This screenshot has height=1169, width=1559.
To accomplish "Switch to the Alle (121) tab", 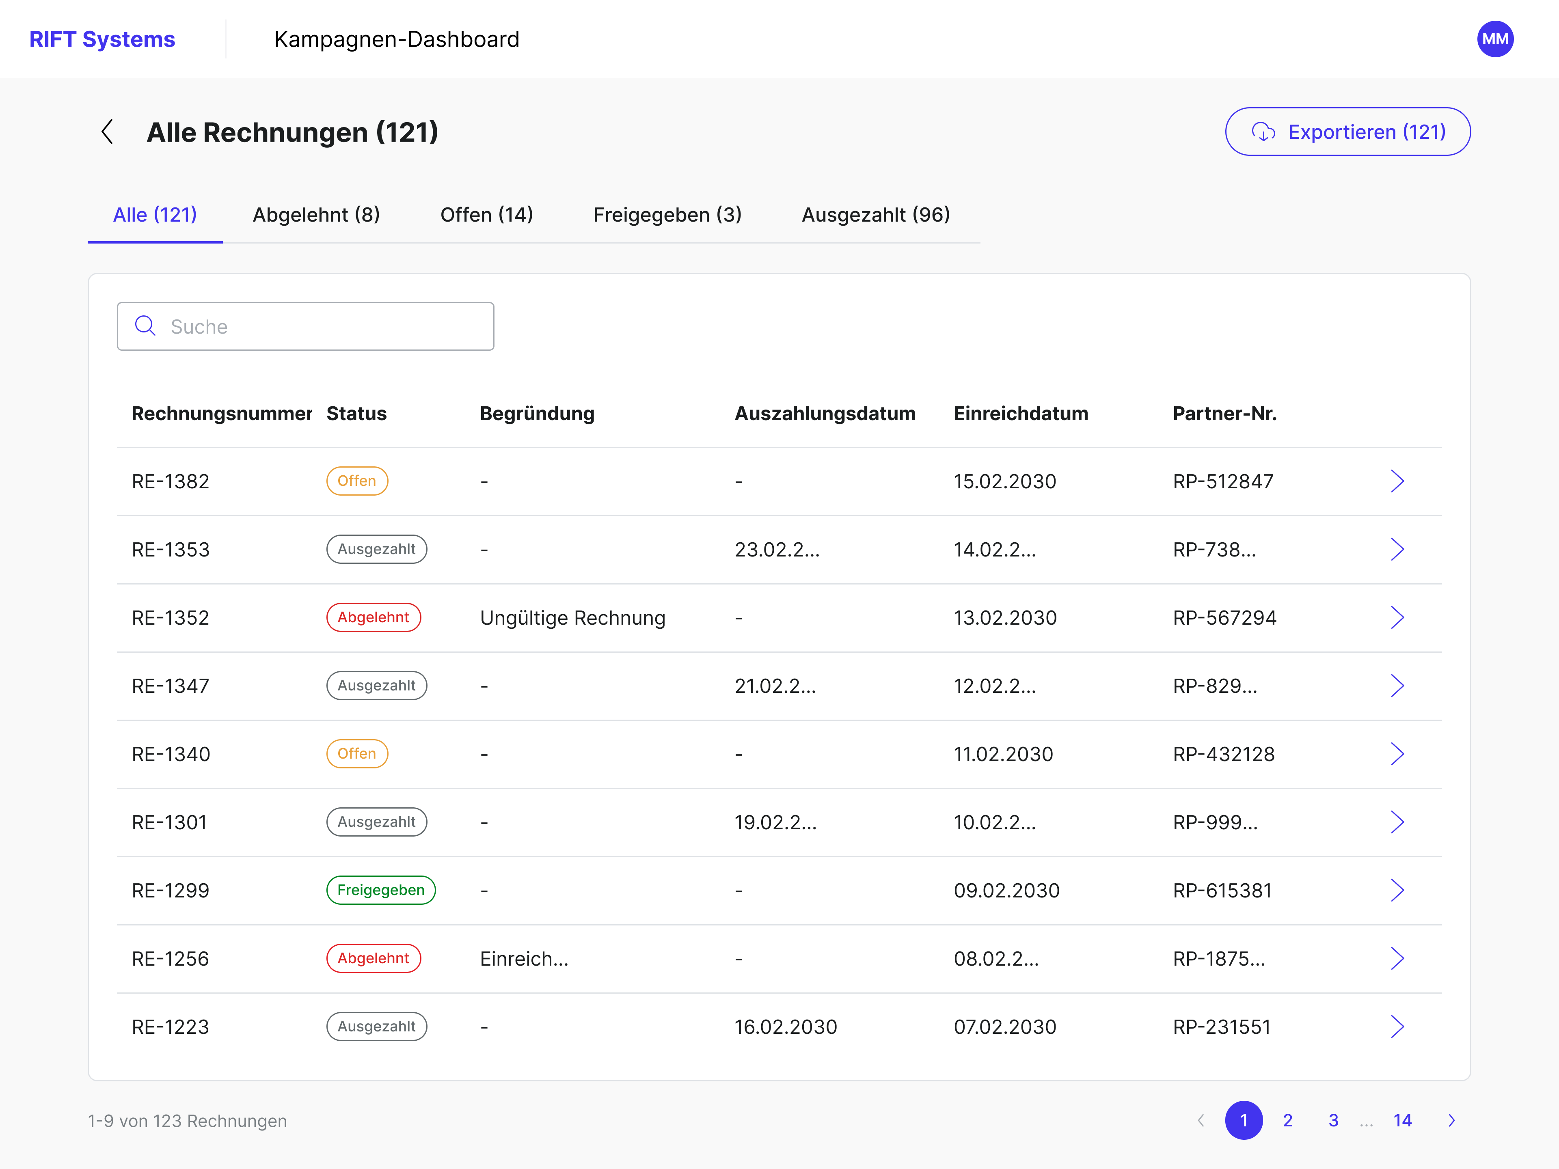I will pyautogui.click(x=155, y=215).
